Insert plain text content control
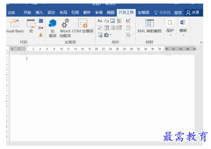Viewport: 211px width, 149px height. pyautogui.click(x=106, y=21)
